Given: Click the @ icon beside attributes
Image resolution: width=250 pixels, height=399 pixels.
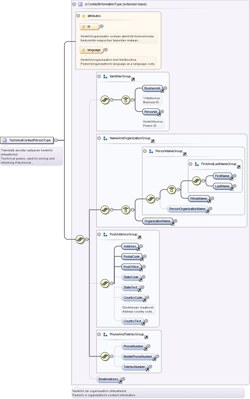Looking at the screenshot, I should pyautogui.click(x=84, y=16).
